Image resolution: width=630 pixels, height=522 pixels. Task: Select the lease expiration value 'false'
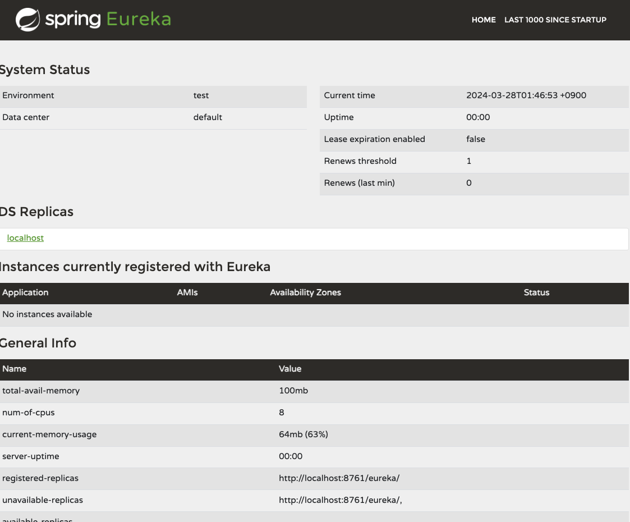pos(476,139)
